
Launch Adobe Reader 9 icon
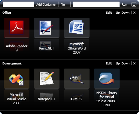click(17, 28)
